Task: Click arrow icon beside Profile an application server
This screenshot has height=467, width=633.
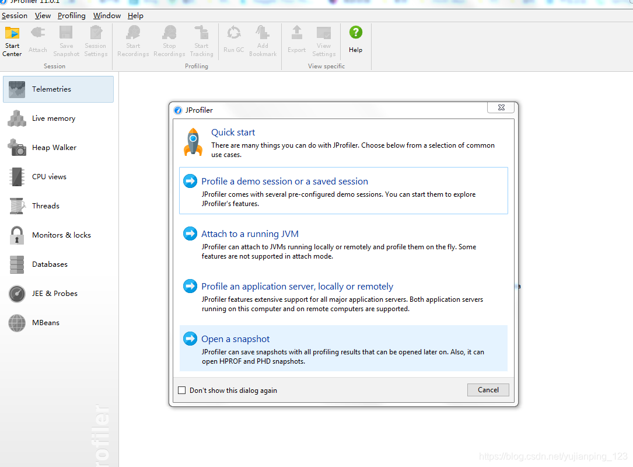Action: point(190,286)
